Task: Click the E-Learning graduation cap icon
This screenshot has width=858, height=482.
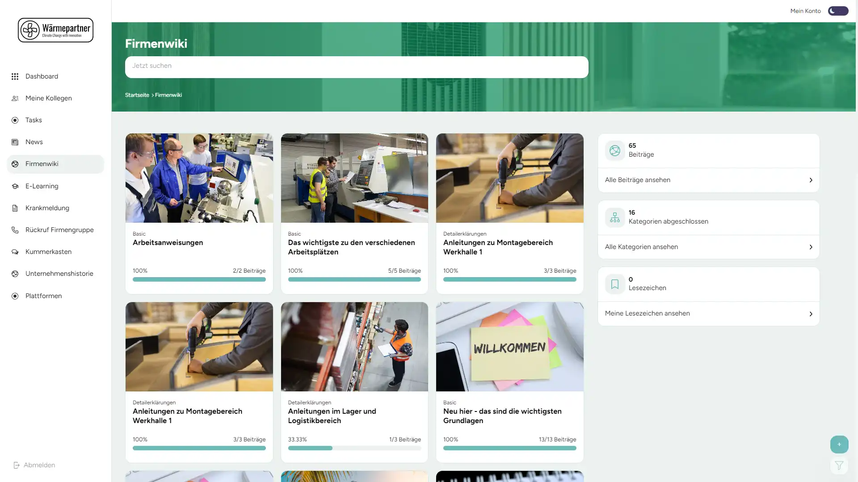Action: pos(15,186)
